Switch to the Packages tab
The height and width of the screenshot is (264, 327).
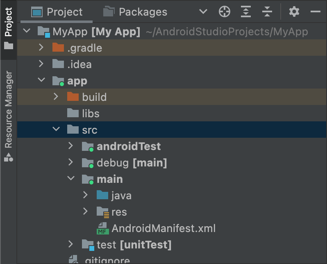[136, 12]
